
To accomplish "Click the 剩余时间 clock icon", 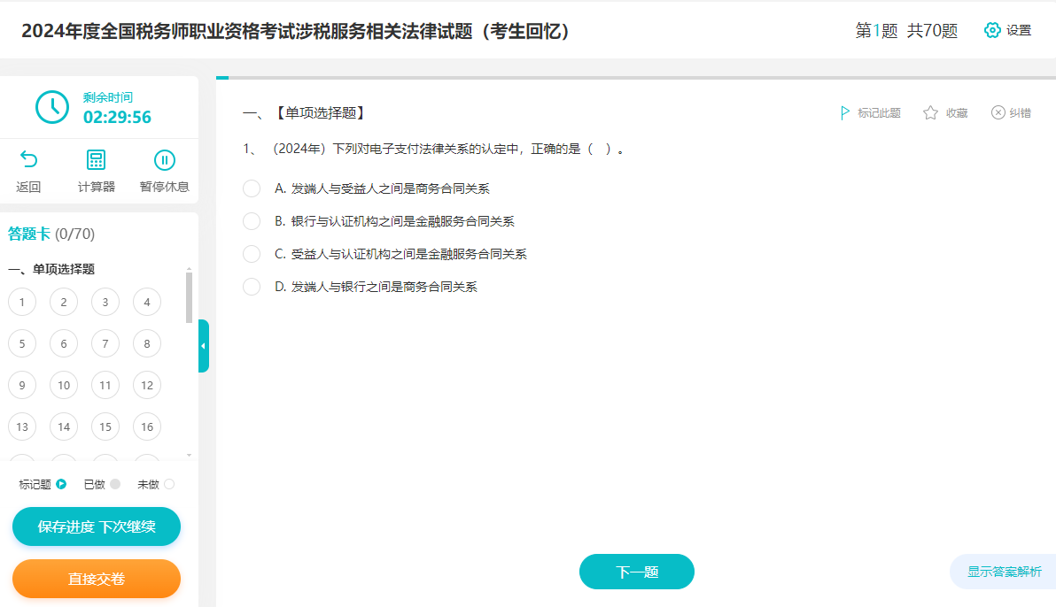I will click(x=52, y=106).
